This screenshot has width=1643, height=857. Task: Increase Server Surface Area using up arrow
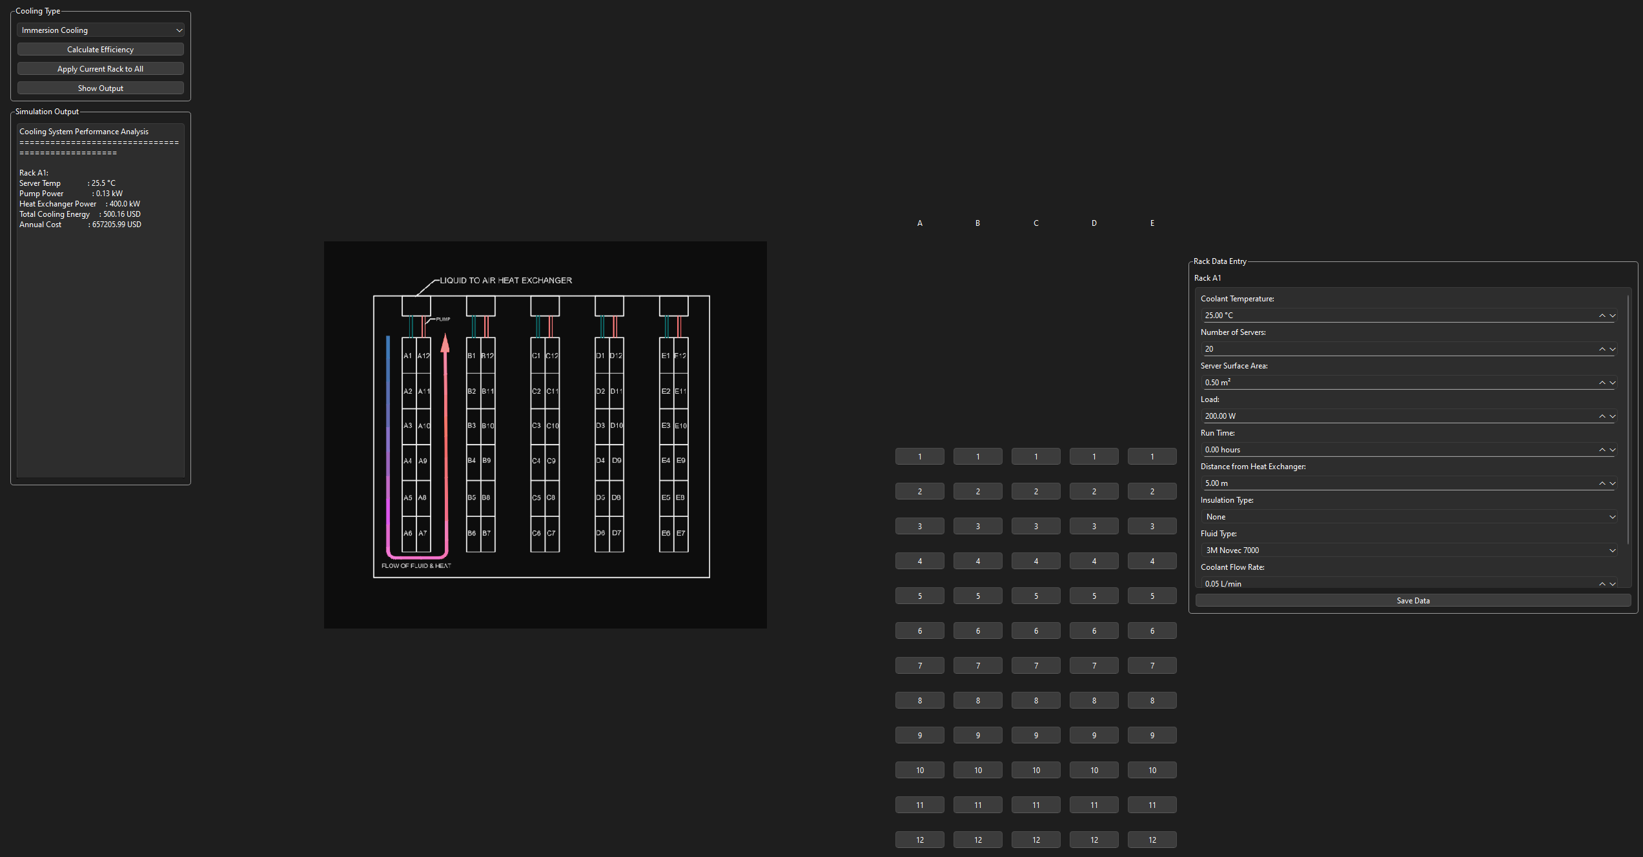1602,383
